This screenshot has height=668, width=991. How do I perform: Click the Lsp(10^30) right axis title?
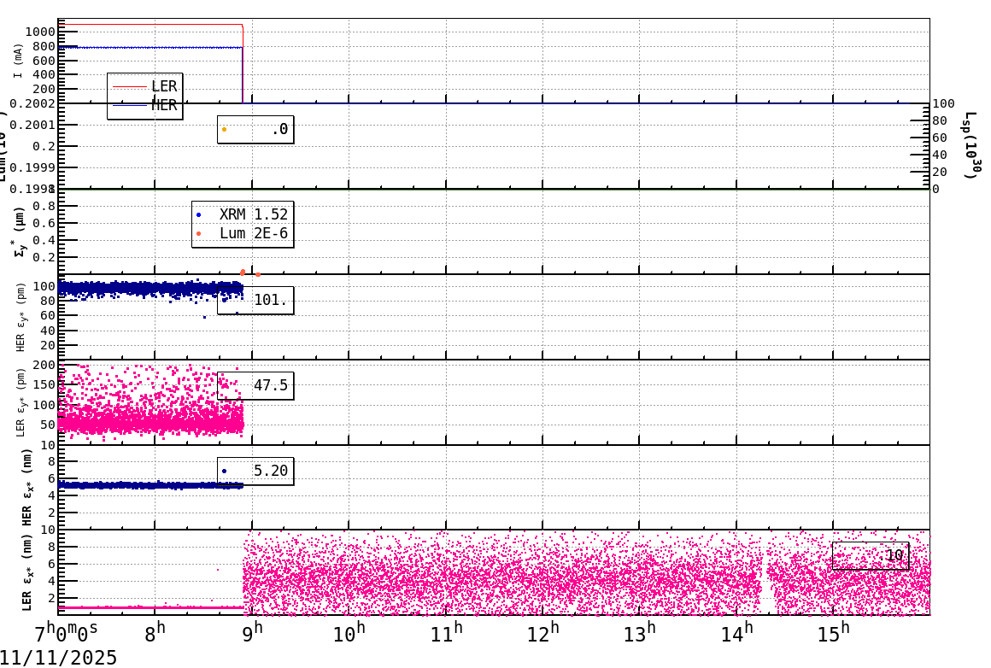973,145
